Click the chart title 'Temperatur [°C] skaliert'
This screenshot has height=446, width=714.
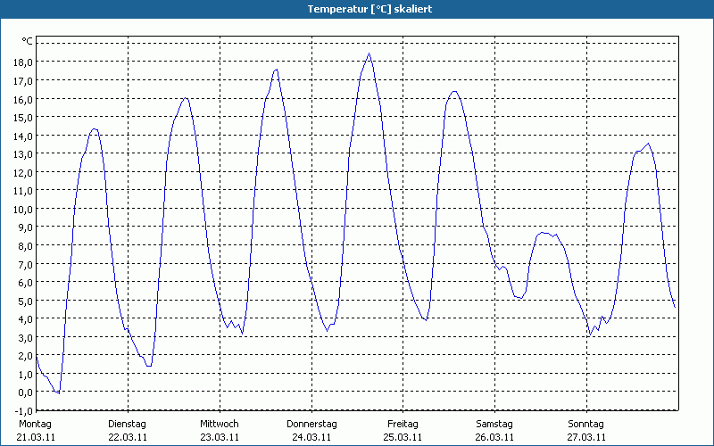coord(369,9)
